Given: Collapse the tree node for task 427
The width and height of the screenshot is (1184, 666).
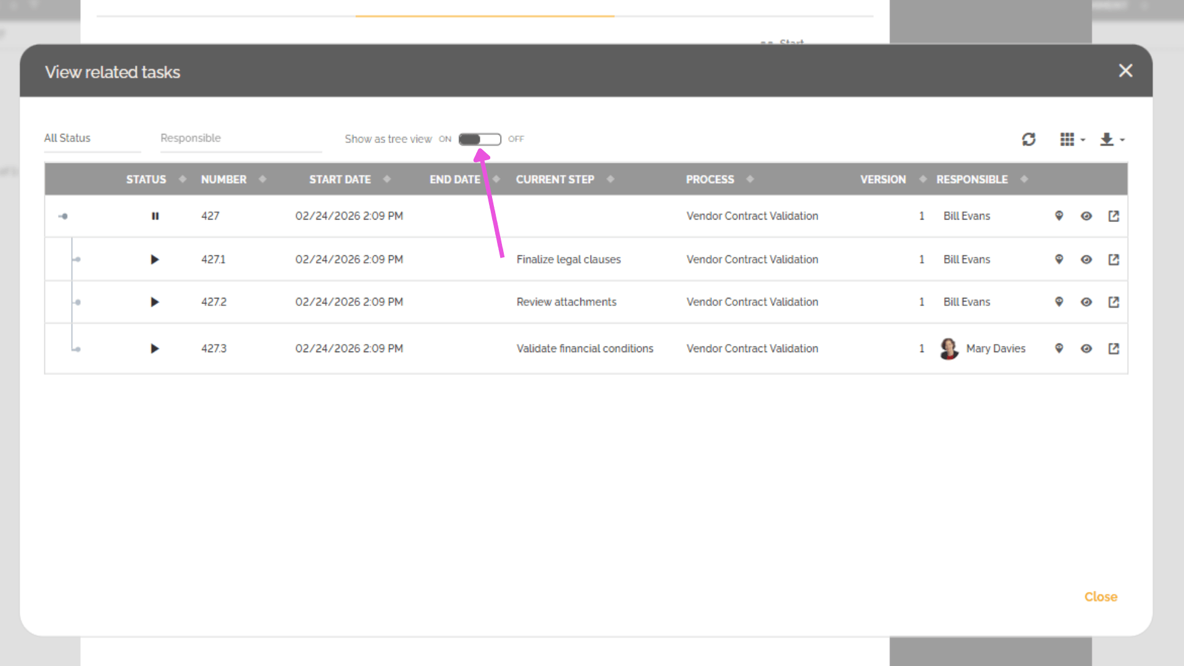Looking at the screenshot, I should coord(63,216).
